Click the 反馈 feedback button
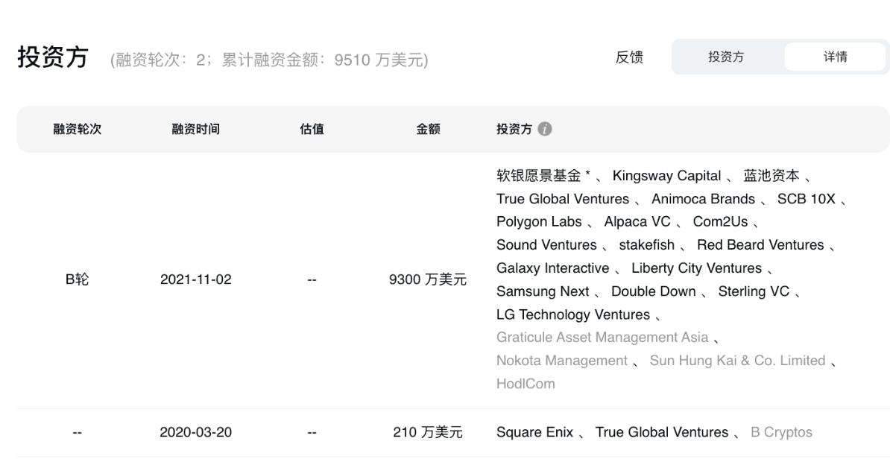Image resolution: width=890 pixels, height=462 pixels. (x=629, y=57)
